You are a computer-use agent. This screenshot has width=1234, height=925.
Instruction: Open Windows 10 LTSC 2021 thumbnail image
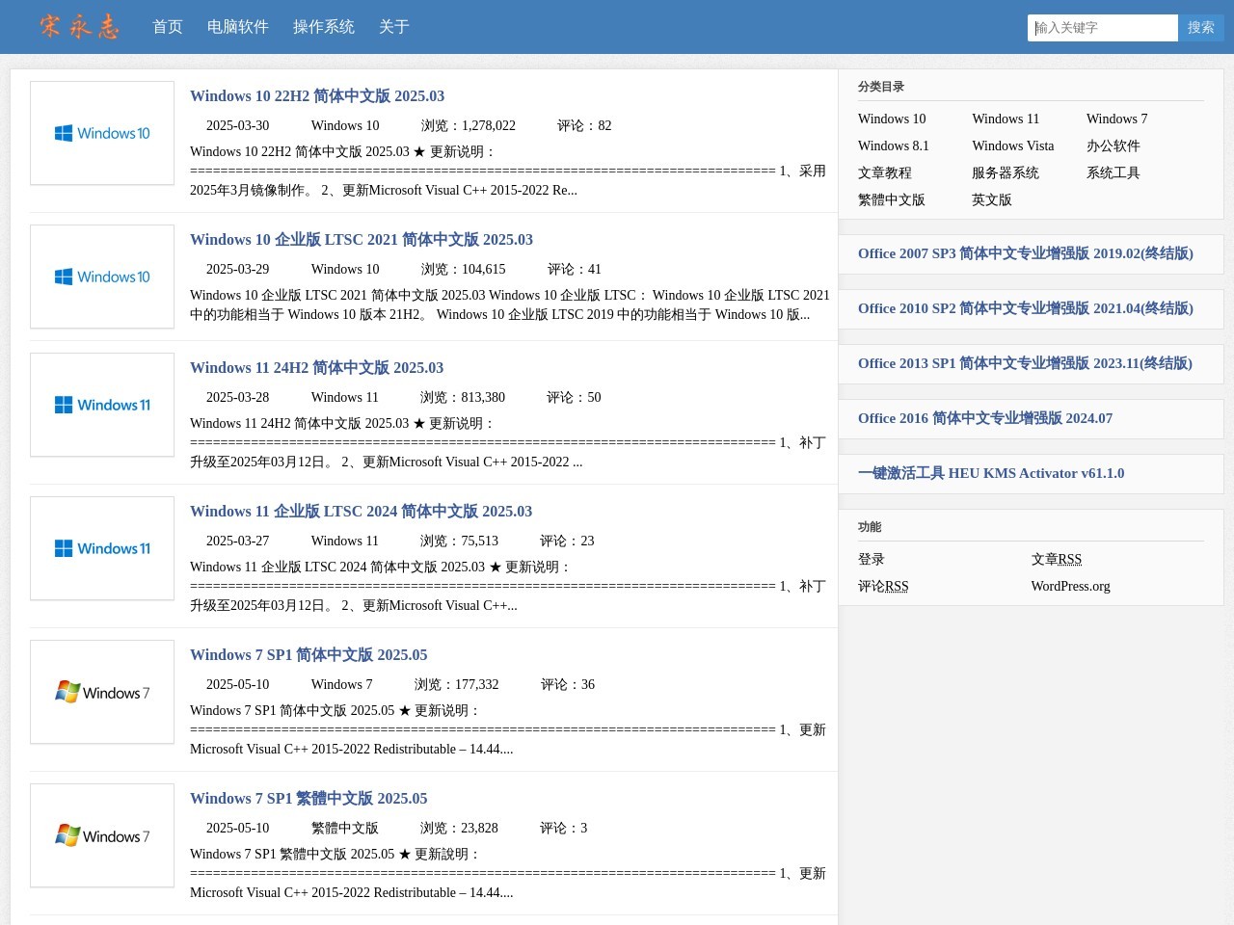coord(102,277)
